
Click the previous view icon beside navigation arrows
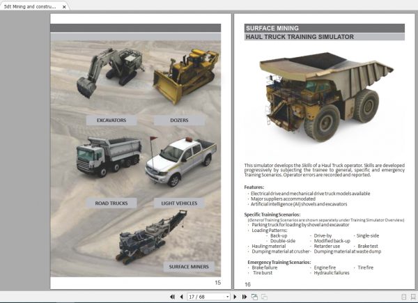(254, 297)
